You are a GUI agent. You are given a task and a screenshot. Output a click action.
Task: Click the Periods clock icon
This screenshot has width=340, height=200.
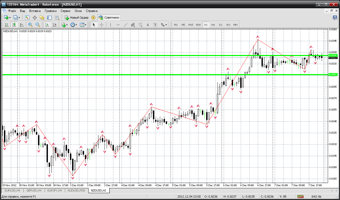pyautogui.click(x=73, y=25)
